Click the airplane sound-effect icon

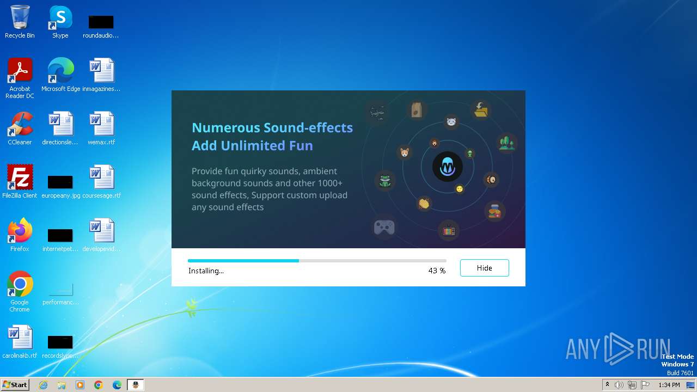pyautogui.click(x=377, y=113)
